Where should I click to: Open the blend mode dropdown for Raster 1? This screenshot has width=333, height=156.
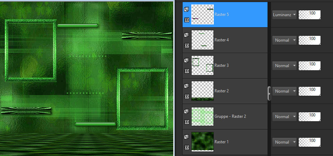tap(284, 142)
